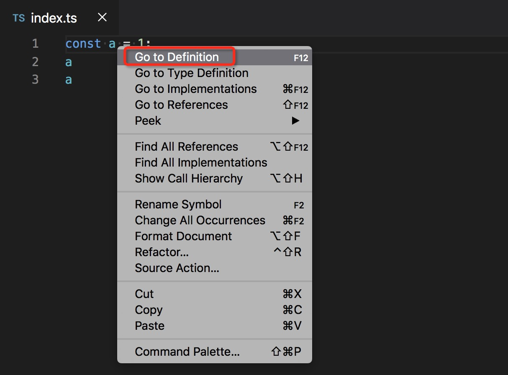Screen dimensions: 508x375
Task: Close the index.ts tab
Action: (x=102, y=18)
